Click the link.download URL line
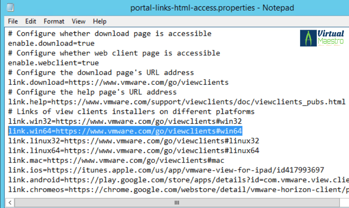This screenshot has width=349, height=208. [118, 82]
